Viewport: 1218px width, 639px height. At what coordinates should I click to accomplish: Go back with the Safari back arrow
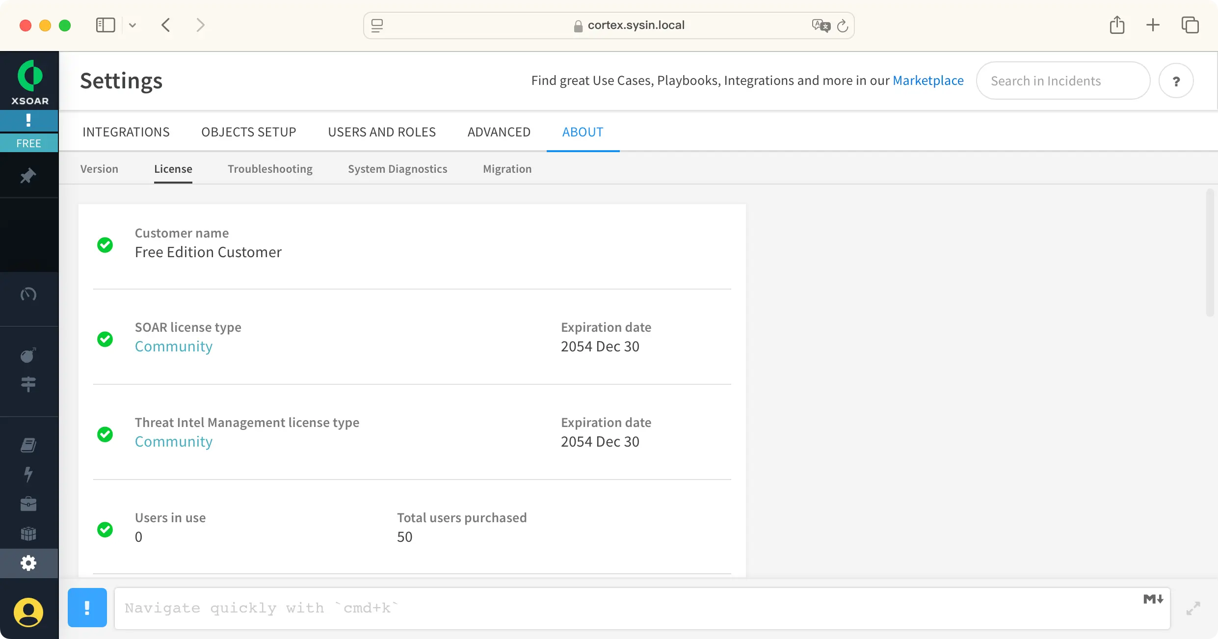tap(166, 25)
